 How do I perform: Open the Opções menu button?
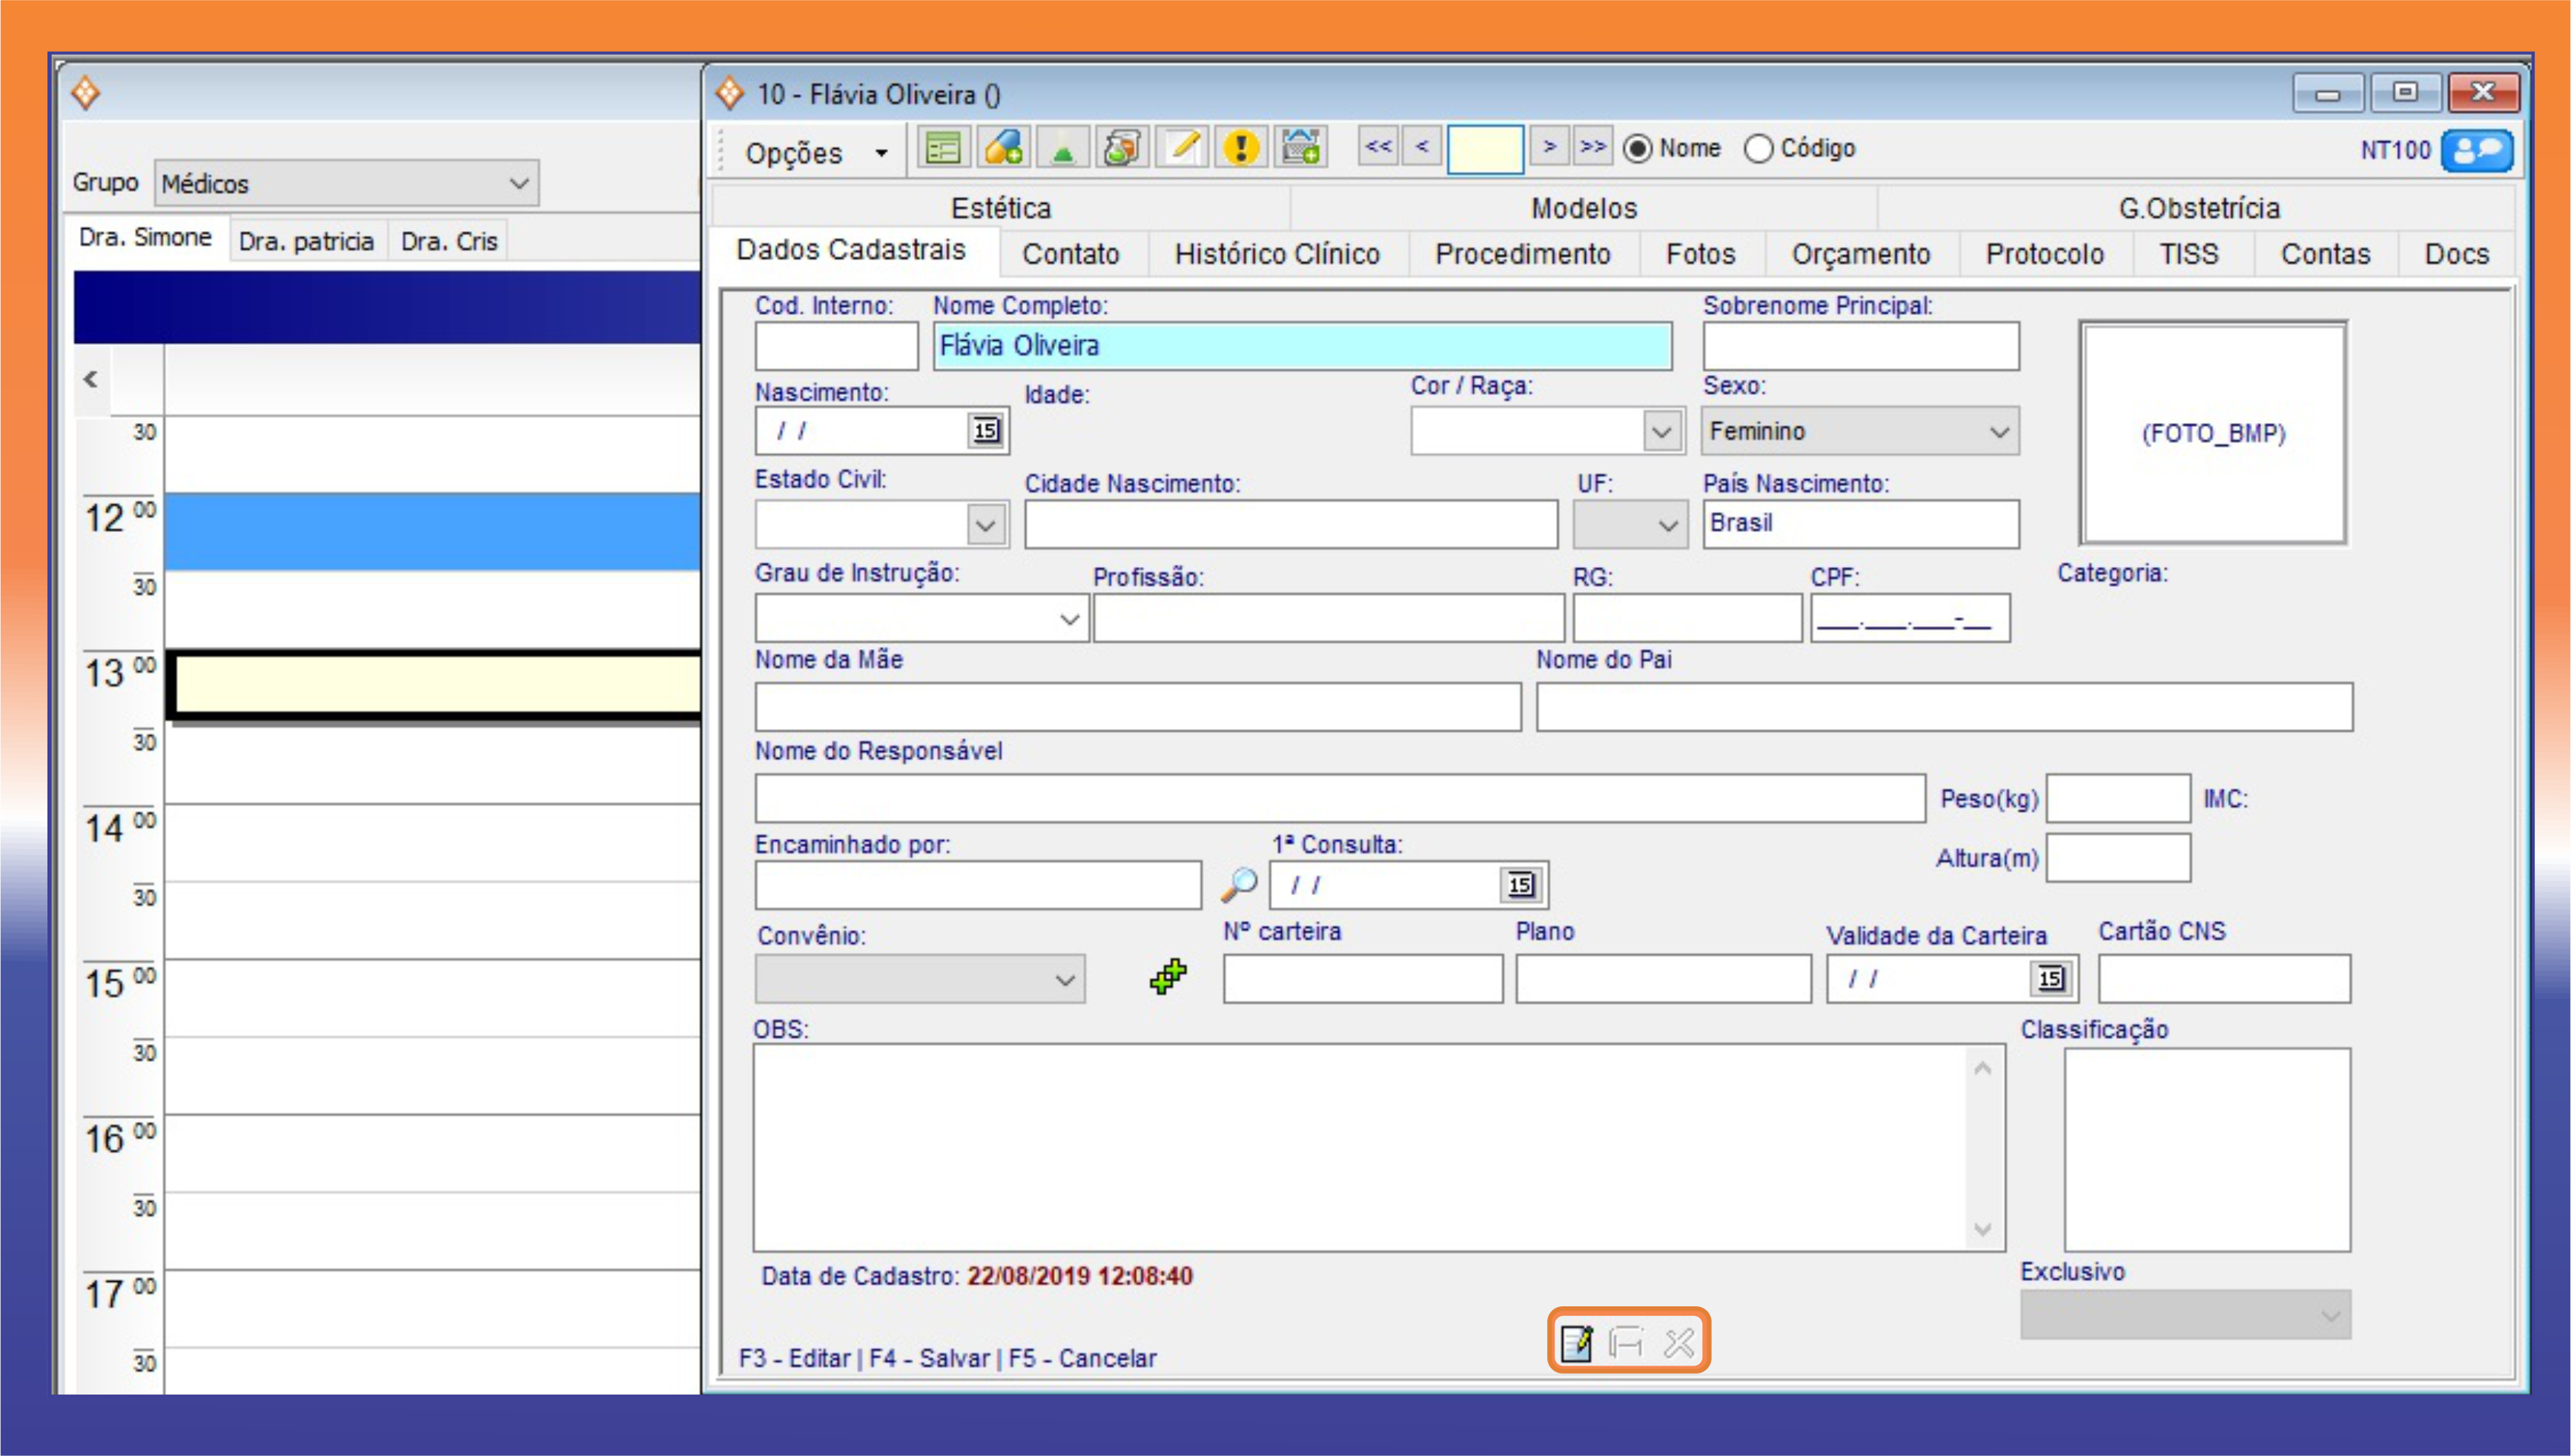[x=815, y=153]
